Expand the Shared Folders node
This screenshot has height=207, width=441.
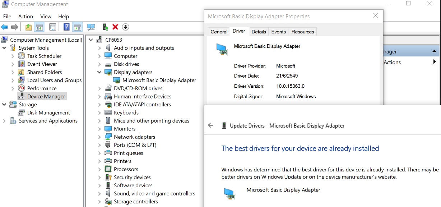[13, 72]
